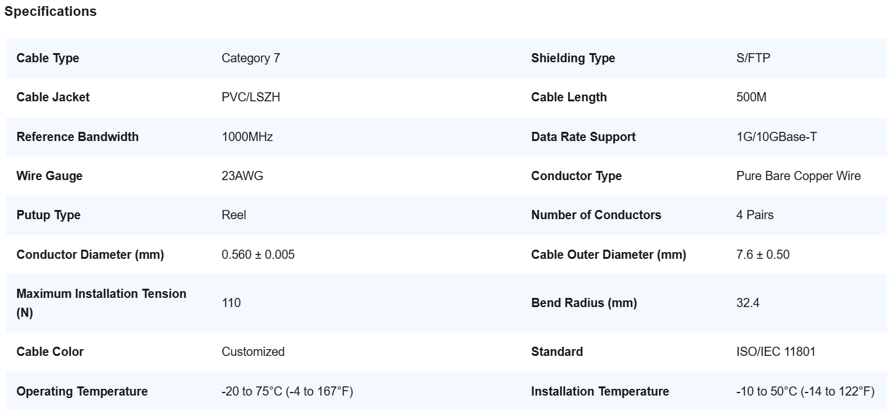Select the 4 Pairs conductors value

click(755, 215)
